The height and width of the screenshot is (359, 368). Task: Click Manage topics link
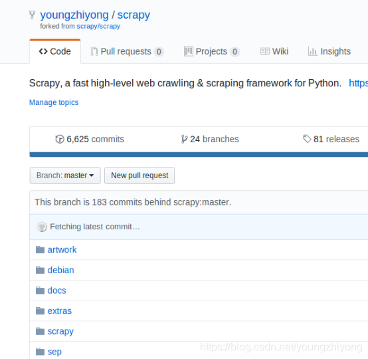pos(54,102)
